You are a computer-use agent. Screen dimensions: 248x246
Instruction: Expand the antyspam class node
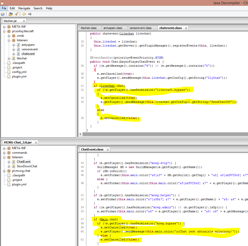click(x=14, y=45)
